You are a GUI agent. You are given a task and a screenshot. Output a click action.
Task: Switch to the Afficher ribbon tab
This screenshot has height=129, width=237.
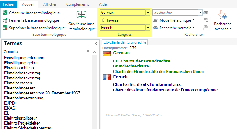click(50, 4)
